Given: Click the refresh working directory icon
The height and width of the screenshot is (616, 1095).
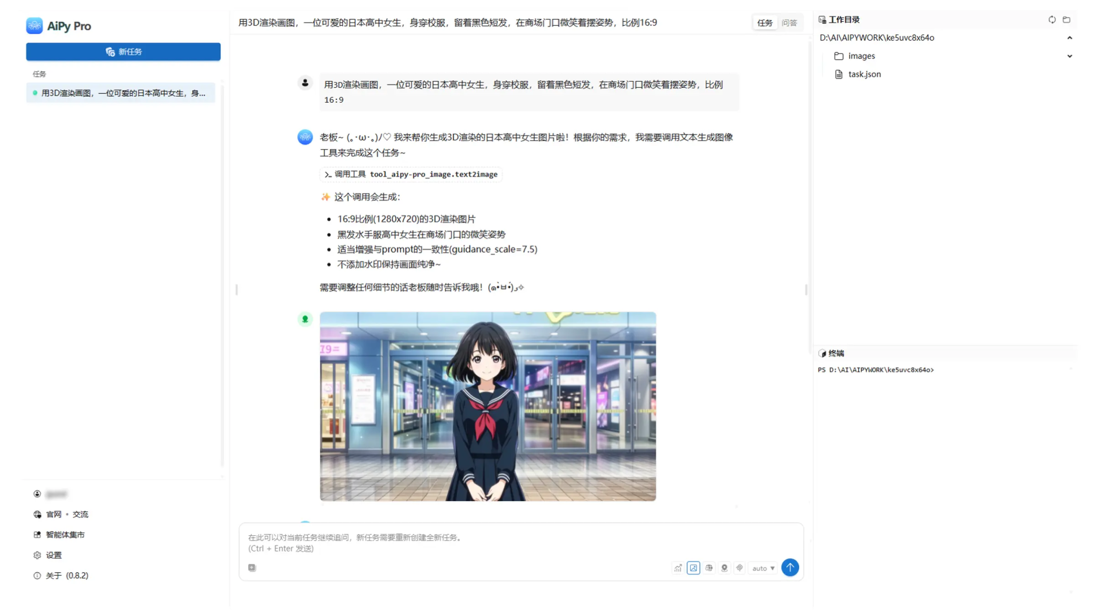Looking at the screenshot, I should pos(1052,20).
